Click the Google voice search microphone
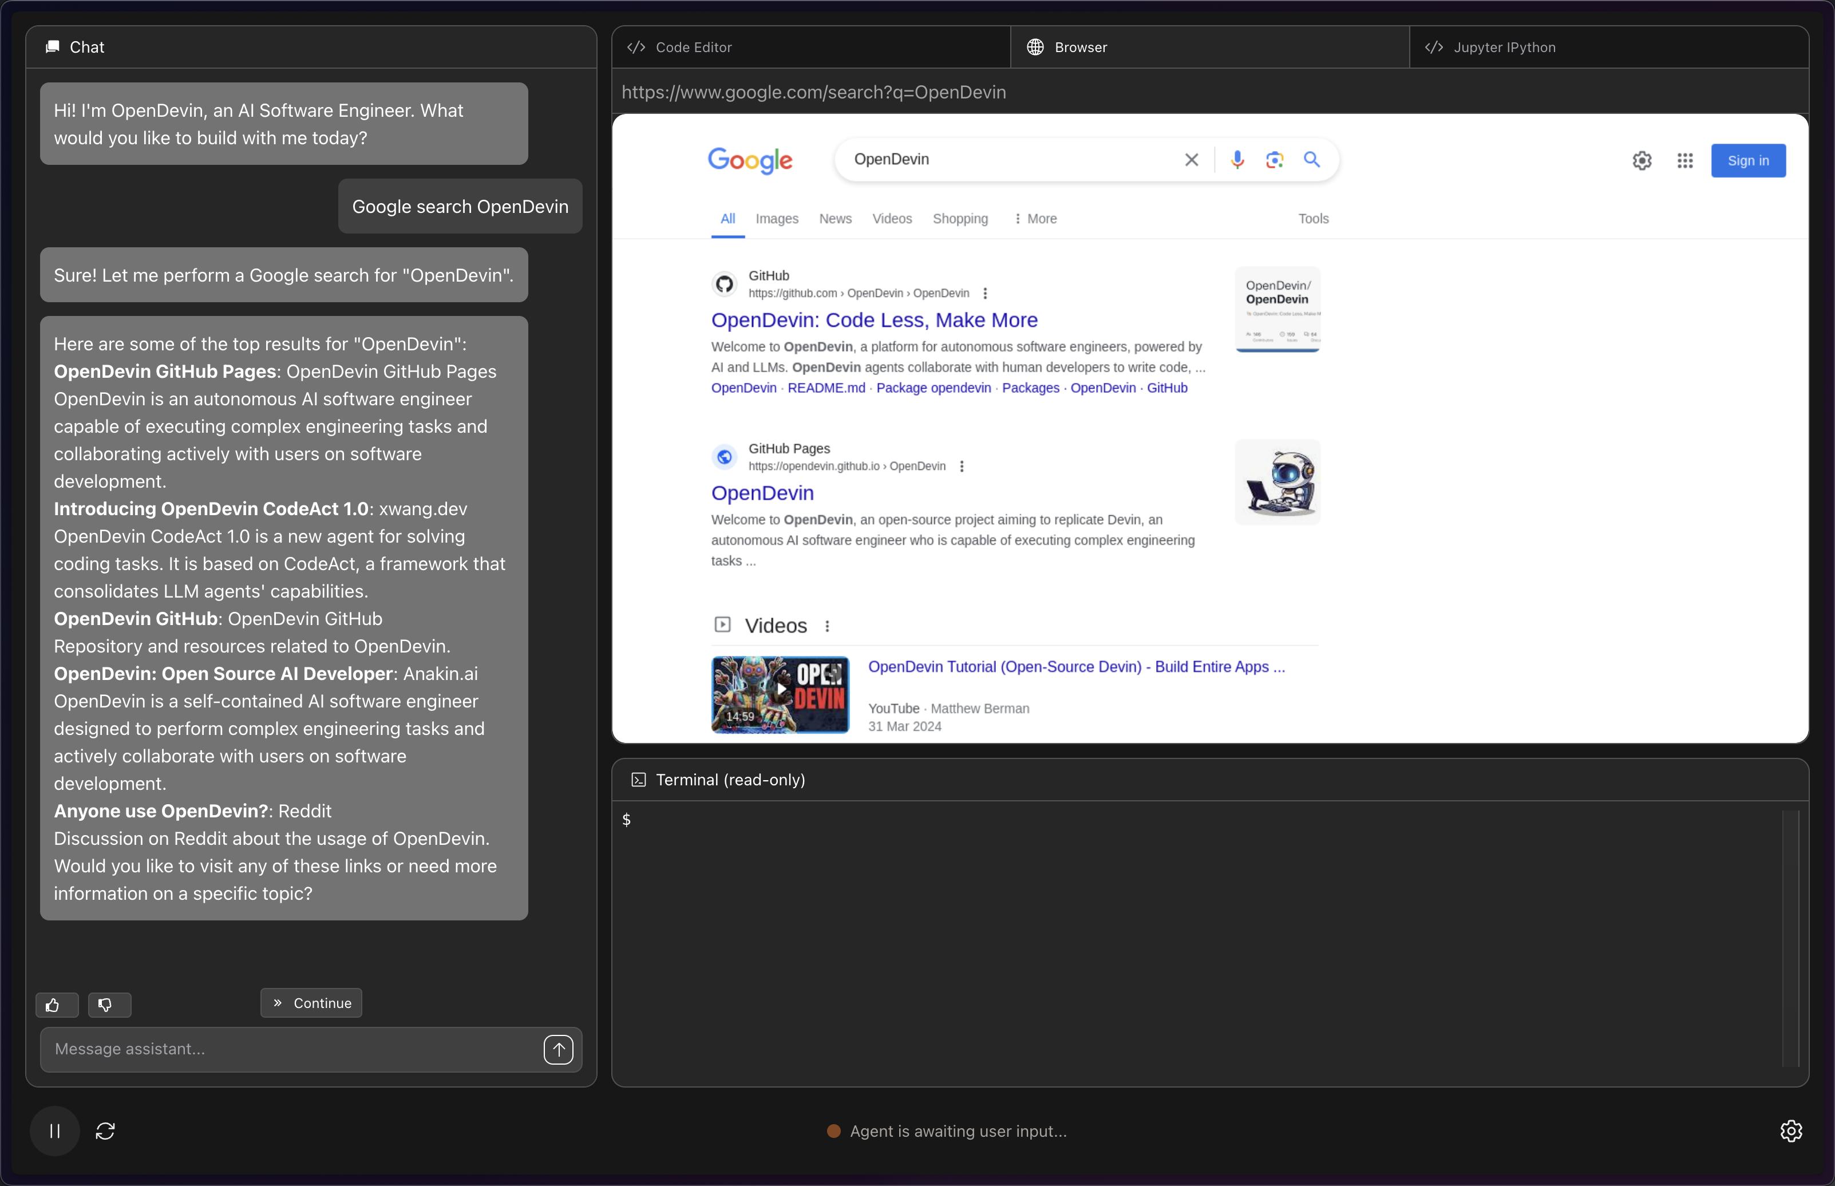The height and width of the screenshot is (1186, 1835). 1237,160
